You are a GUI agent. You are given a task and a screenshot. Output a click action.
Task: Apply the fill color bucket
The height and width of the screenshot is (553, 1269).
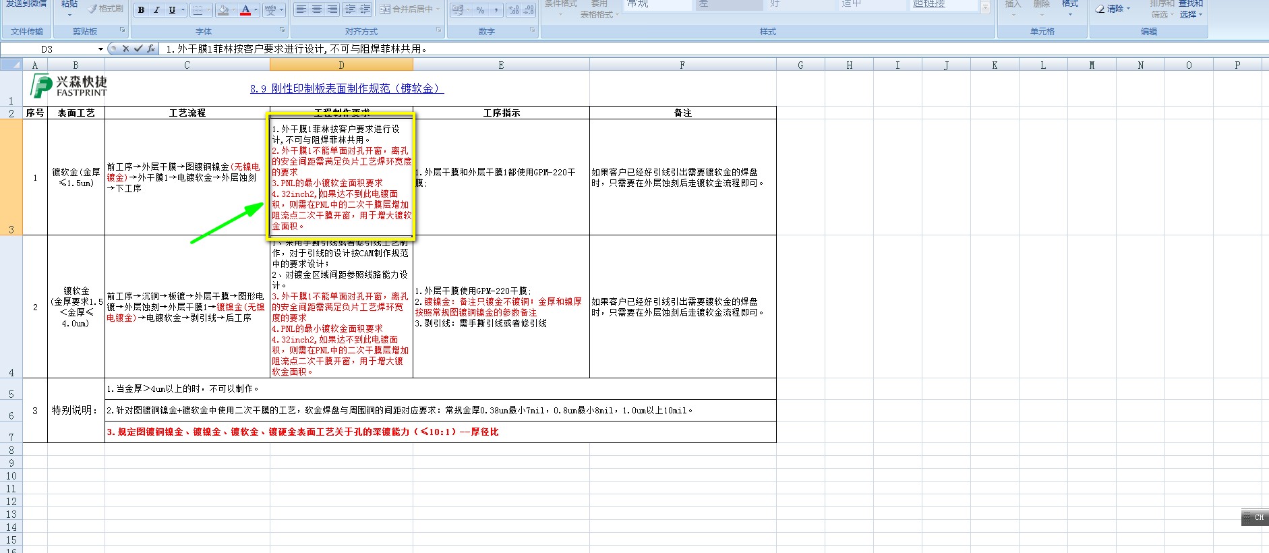point(223,10)
